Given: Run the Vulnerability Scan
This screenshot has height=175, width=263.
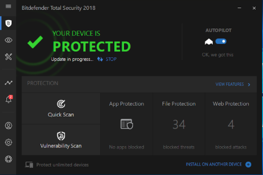Looking at the screenshot, I should pos(61,140).
